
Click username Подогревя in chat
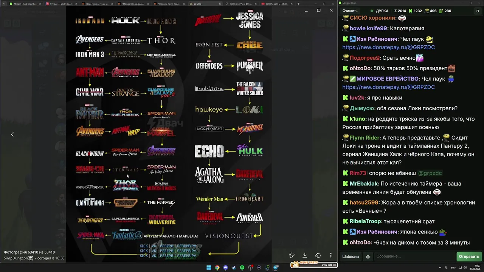pos(365,58)
